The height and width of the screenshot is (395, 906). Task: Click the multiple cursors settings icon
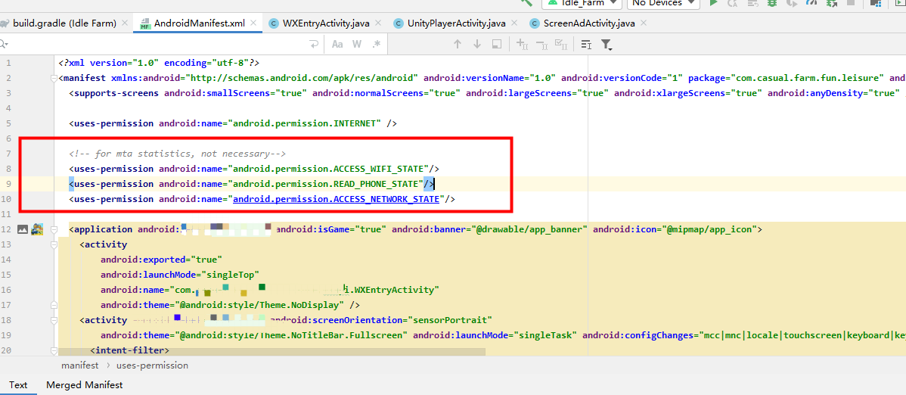[x=586, y=44]
